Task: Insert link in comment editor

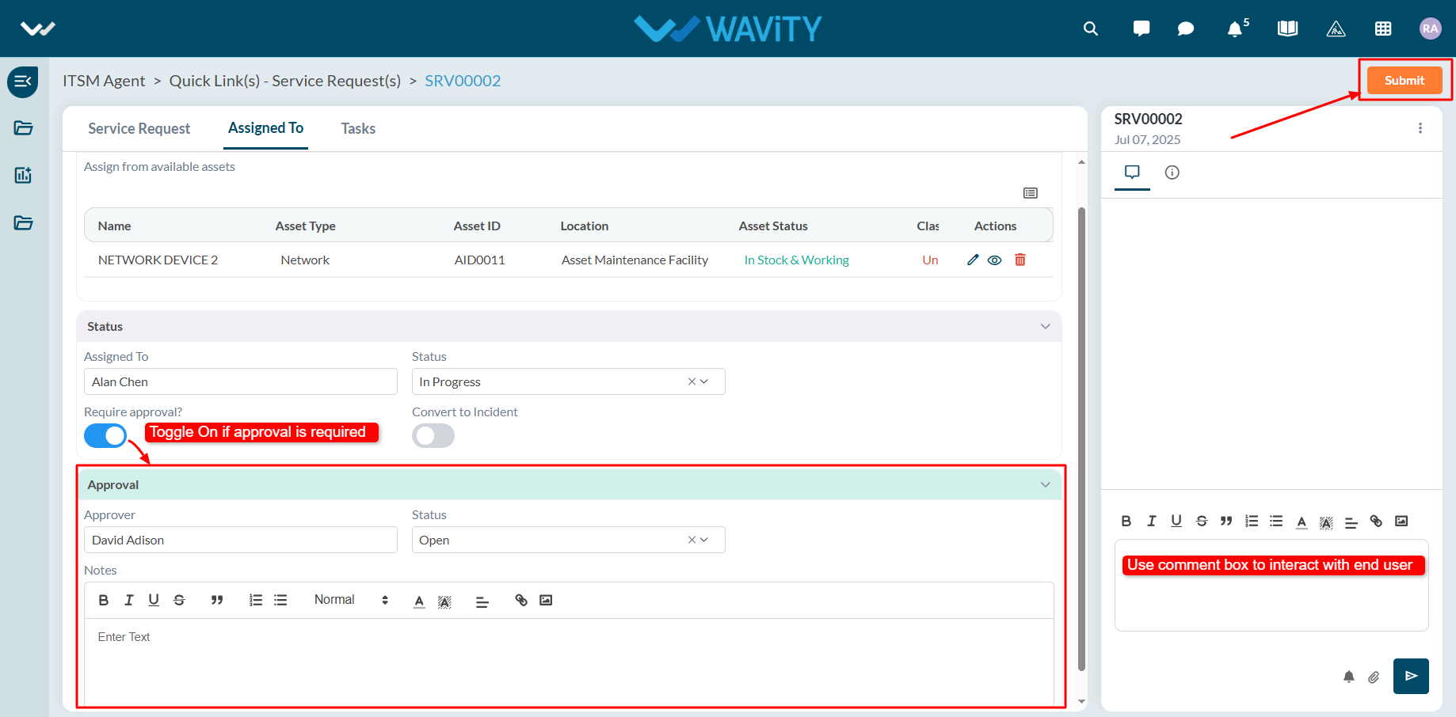Action: coord(1376,521)
